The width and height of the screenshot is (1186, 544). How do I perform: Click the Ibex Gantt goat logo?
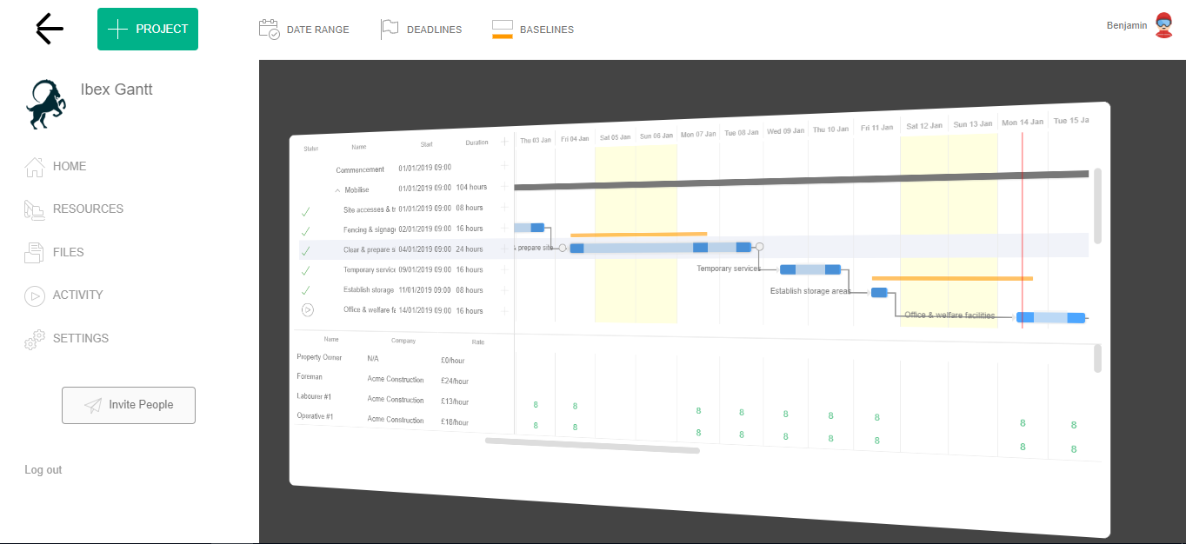coord(45,104)
